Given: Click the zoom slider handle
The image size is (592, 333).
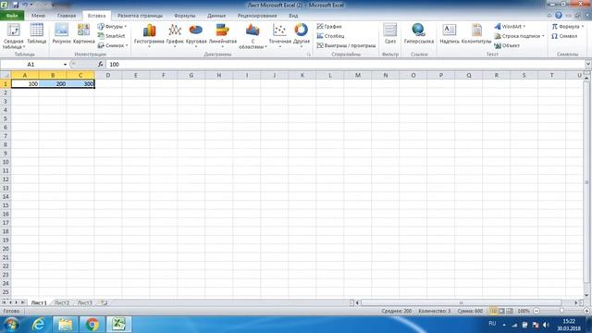Looking at the screenshot, I should pos(561,311).
